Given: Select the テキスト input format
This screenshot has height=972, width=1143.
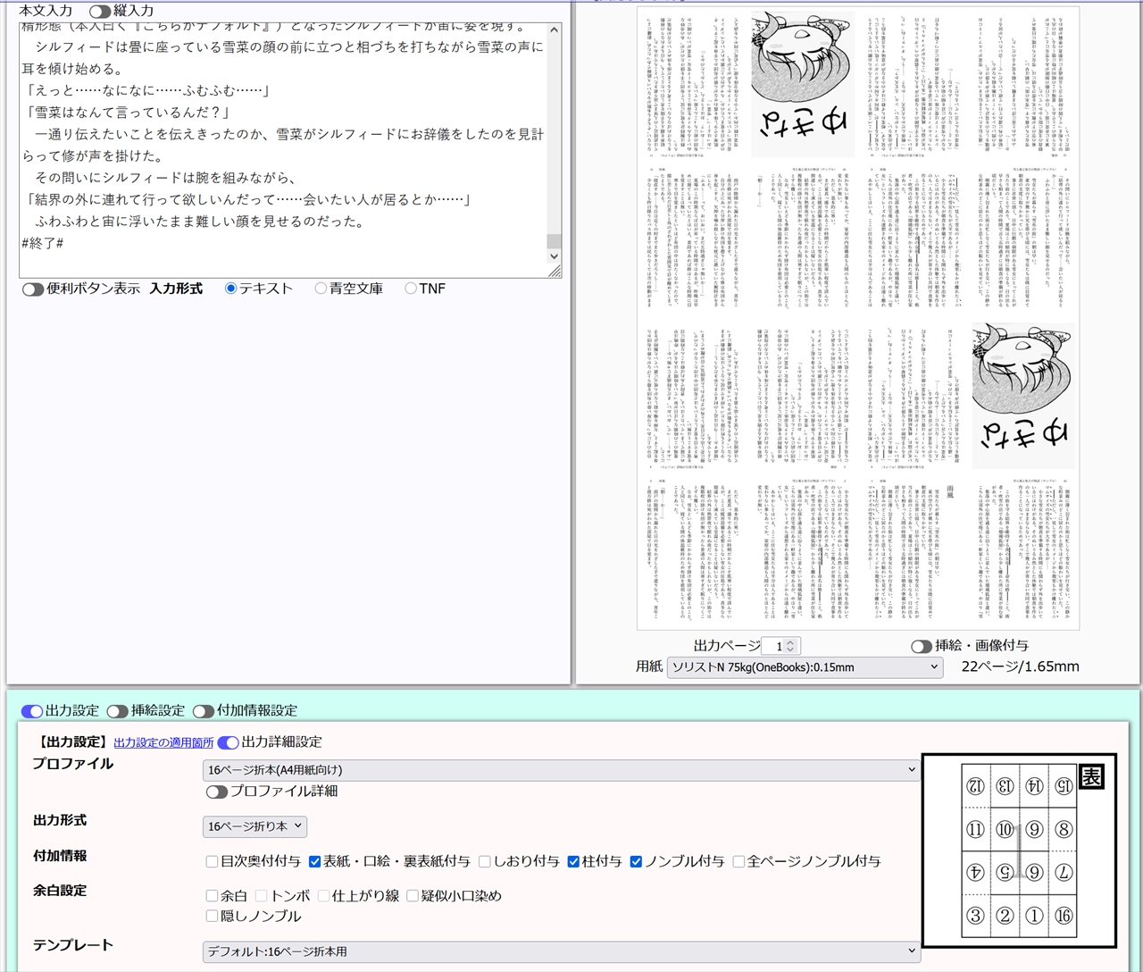Looking at the screenshot, I should tap(231, 288).
